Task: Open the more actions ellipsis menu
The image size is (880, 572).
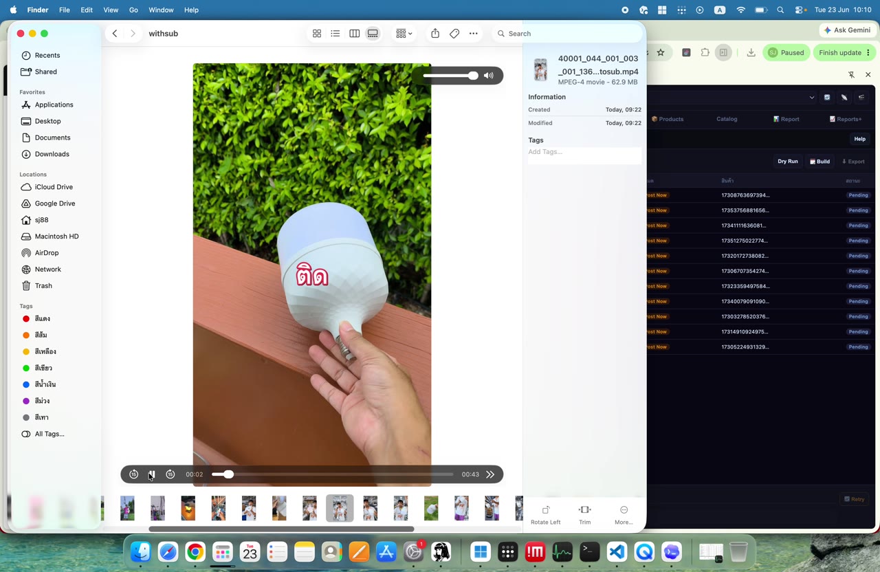Action: pyautogui.click(x=474, y=33)
